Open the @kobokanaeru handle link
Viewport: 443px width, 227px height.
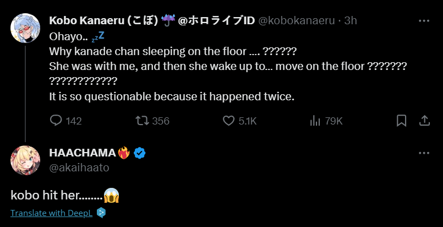297,21
